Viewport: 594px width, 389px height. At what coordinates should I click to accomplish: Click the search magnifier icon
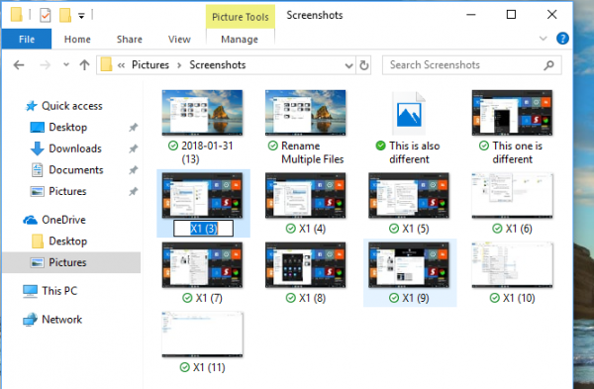pos(548,65)
